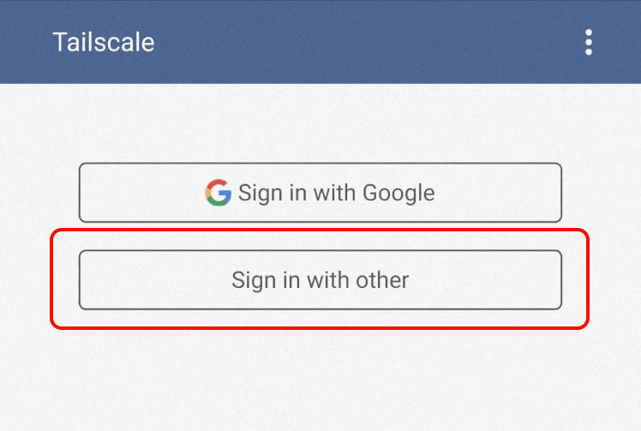Select the button highlighted in red
Screen dimensions: 641x431
[320, 279]
